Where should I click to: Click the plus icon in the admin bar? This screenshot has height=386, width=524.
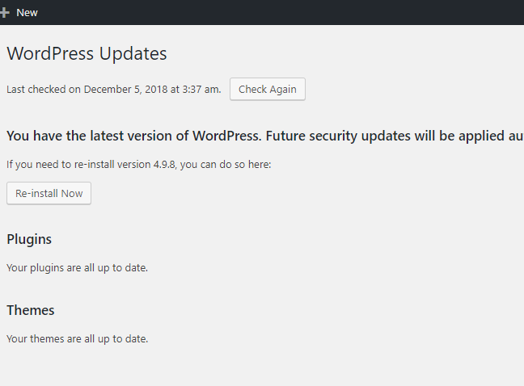[5, 13]
